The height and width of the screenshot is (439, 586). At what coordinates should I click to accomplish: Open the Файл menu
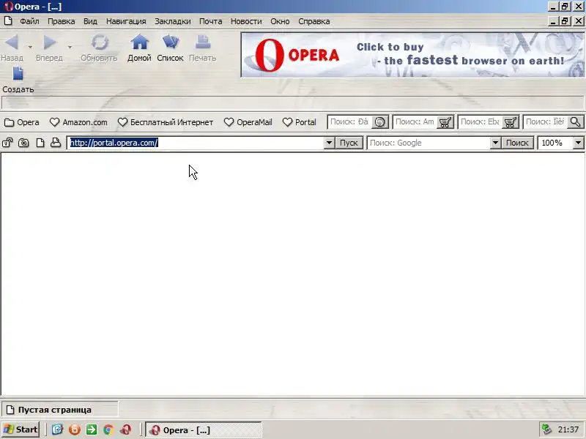[x=29, y=21]
